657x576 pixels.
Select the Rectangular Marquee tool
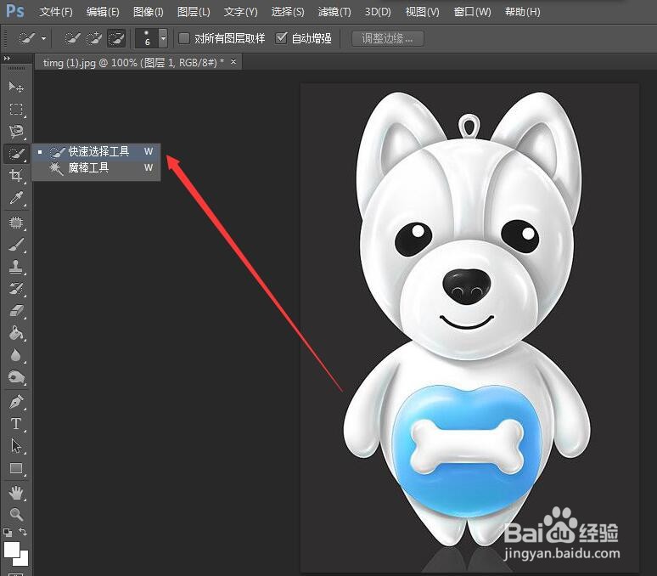[16, 109]
